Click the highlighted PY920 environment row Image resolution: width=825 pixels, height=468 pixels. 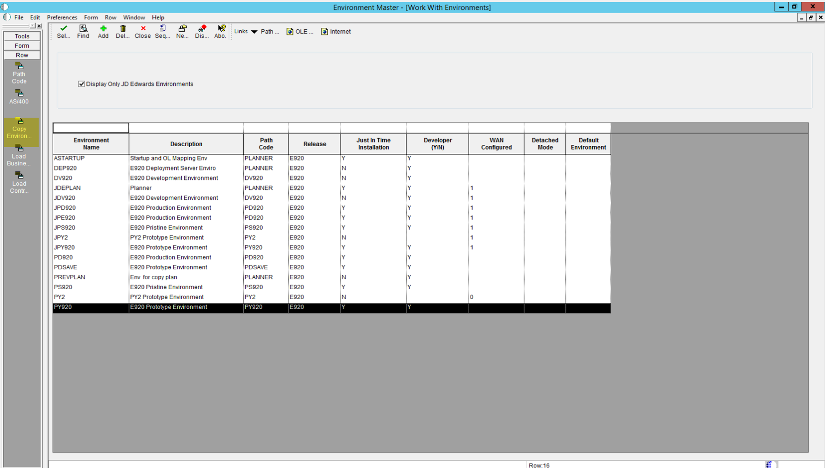click(x=332, y=308)
